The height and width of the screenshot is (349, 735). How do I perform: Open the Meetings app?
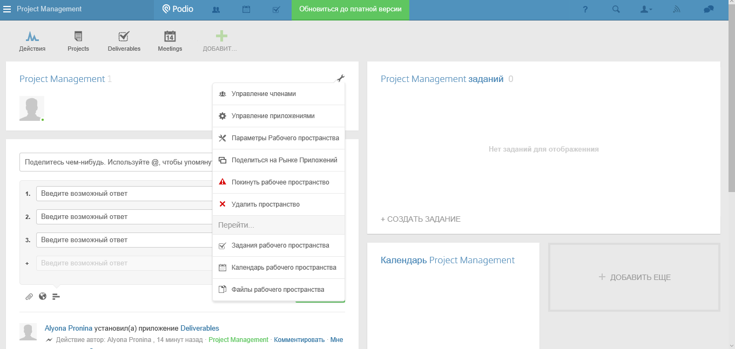click(170, 42)
